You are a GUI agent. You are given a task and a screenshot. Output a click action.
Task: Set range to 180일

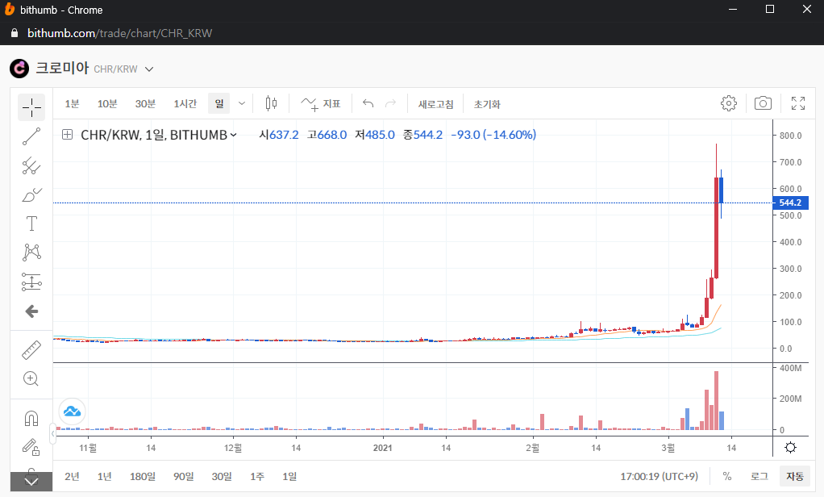[x=143, y=477]
